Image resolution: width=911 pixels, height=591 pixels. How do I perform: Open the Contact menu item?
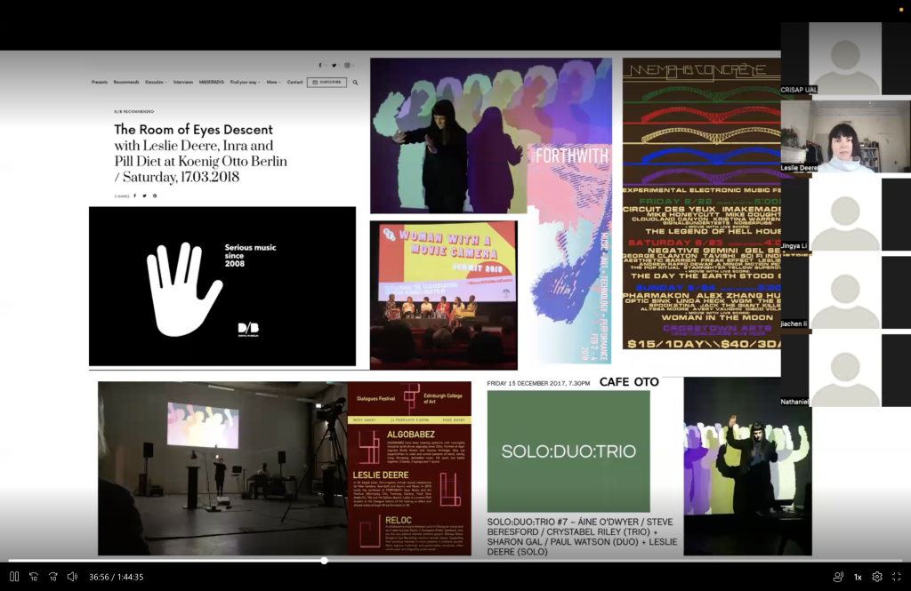(295, 83)
